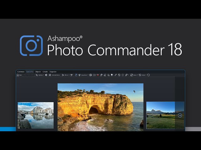Select the pencil draw tool

116,75
